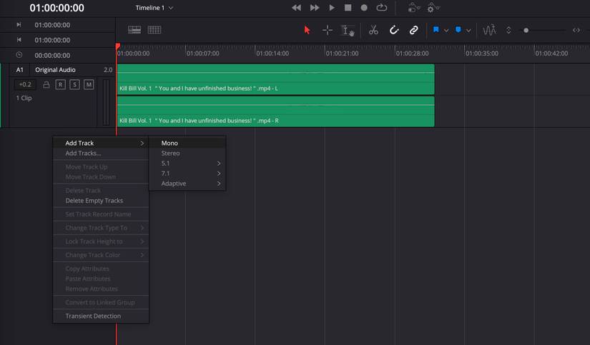The width and height of the screenshot is (590, 345).
Task: Choose Stereo from Add Track submenu
Action: tap(170, 154)
